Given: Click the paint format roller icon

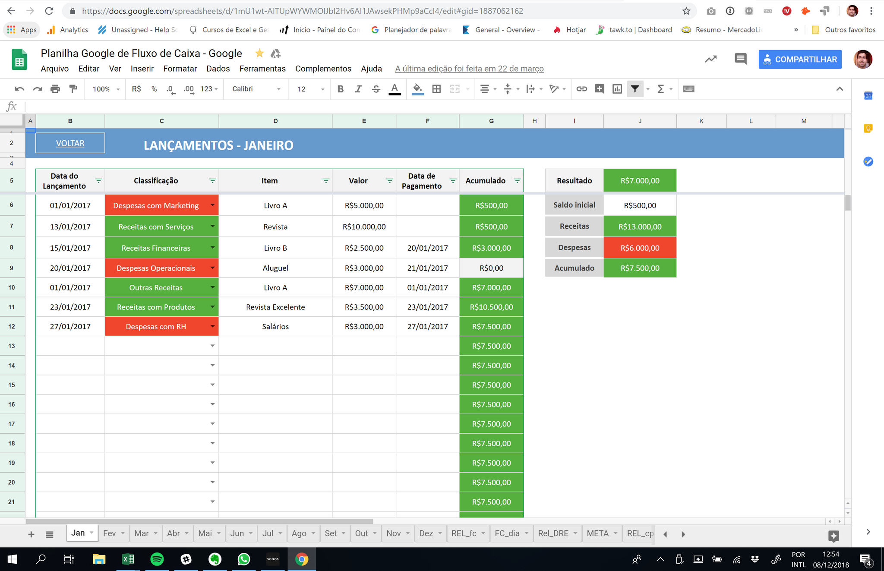Looking at the screenshot, I should click(73, 89).
